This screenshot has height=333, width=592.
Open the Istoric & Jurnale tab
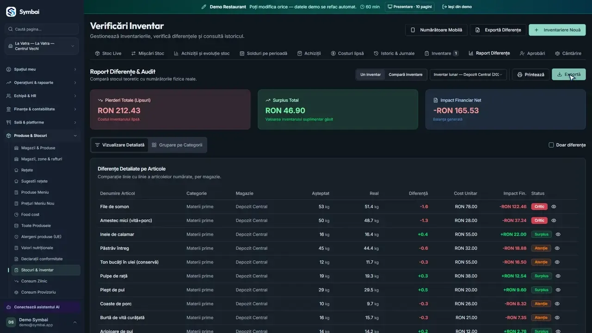click(x=394, y=53)
